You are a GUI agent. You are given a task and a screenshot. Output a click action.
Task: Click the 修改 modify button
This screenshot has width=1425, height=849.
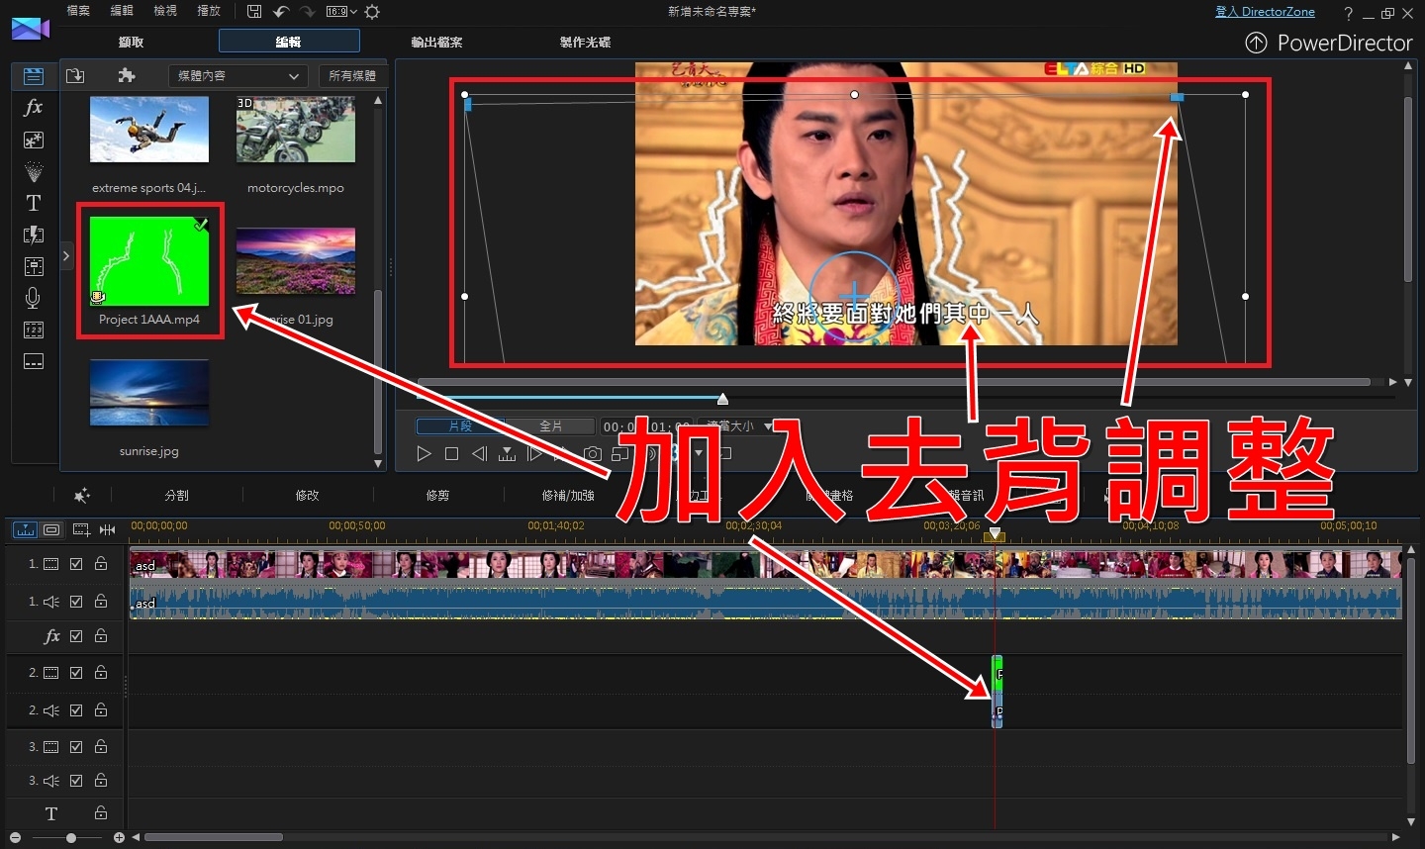point(307,495)
